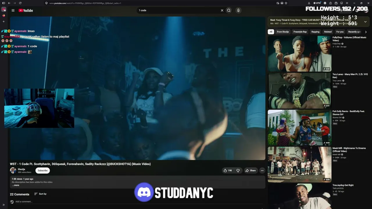The width and height of the screenshot is (372, 209).
Task: Open more actions three-dot menu
Action: pyautogui.click(x=262, y=171)
